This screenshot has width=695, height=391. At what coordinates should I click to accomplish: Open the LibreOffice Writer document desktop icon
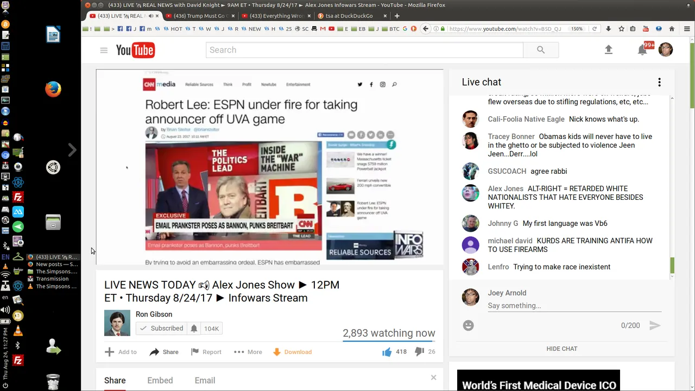(53, 35)
